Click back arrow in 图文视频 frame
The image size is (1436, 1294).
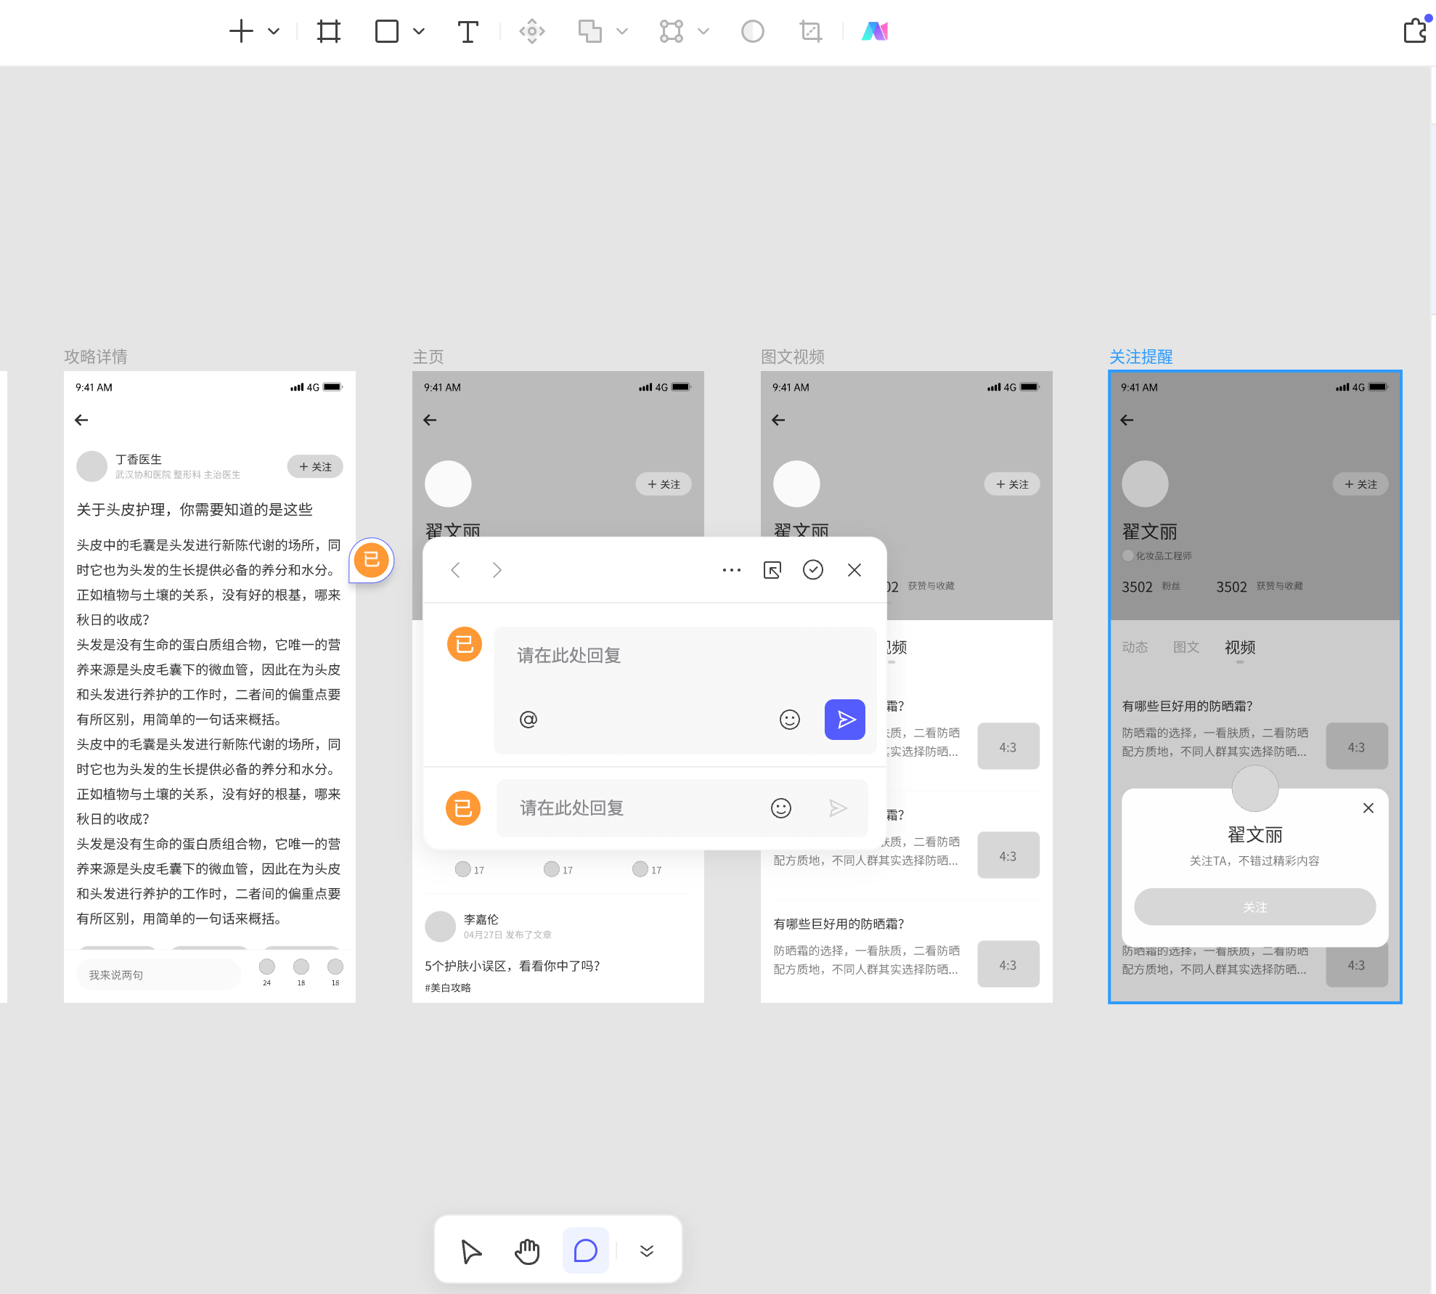778,420
